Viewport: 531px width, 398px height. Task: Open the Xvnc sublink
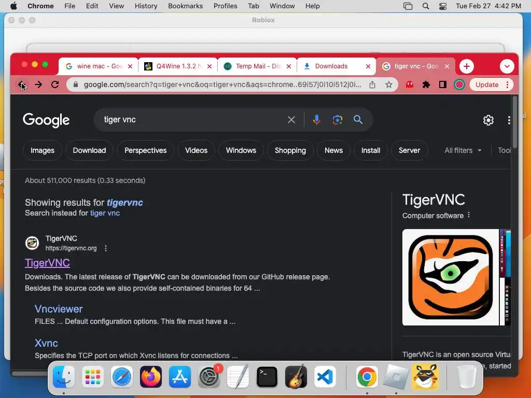46,343
